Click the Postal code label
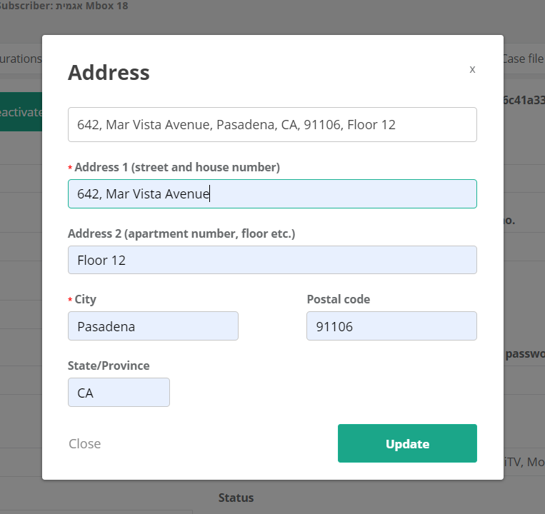 coord(339,299)
